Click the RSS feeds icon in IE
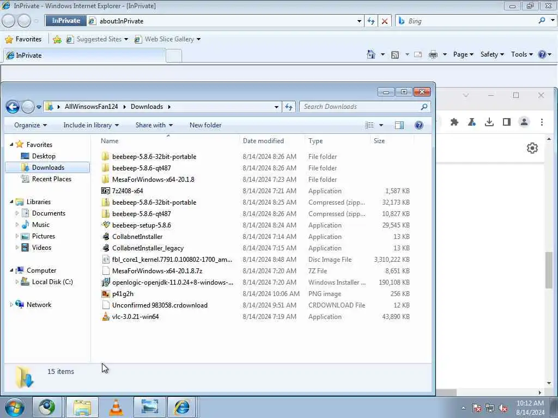Screen dimensions: 558x418 pyautogui.click(x=395, y=55)
